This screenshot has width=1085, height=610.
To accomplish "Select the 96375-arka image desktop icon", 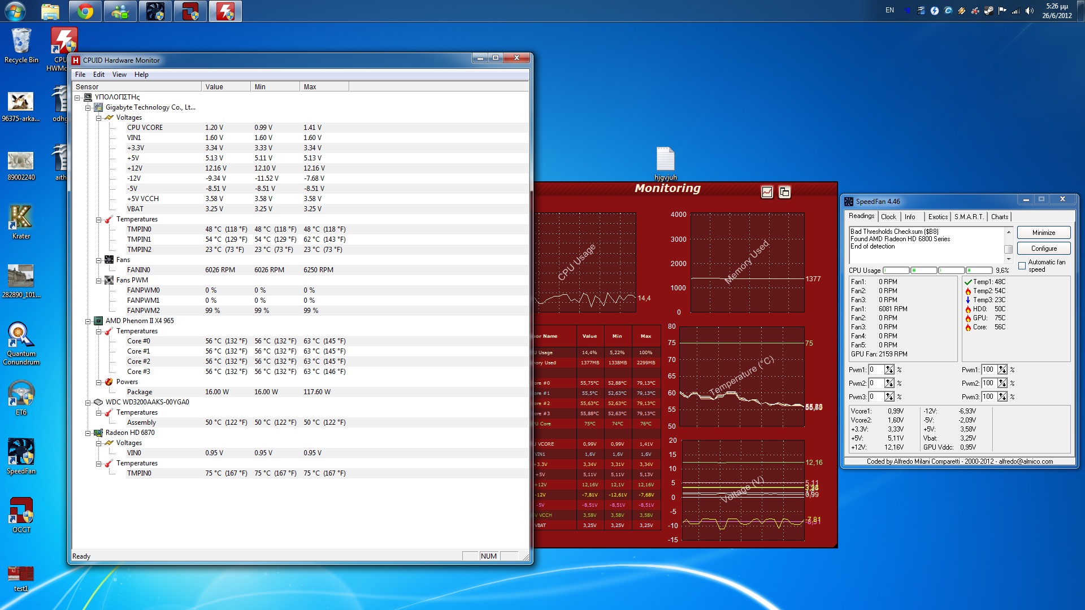I will click(21, 107).
